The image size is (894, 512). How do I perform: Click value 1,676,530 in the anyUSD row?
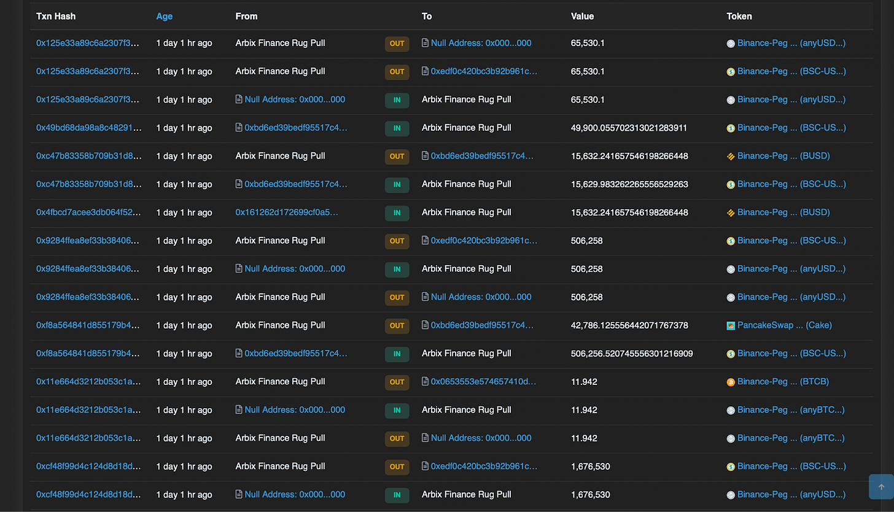[591, 495]
